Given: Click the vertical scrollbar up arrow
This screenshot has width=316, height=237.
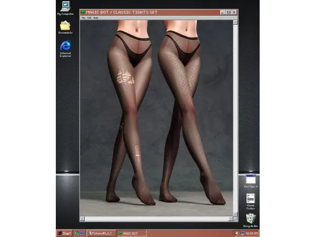Looking at the screenshot, I should tap(235, 22).
